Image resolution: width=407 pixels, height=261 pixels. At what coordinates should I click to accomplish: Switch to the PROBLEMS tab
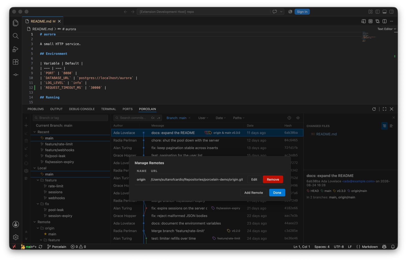(36, 109)
